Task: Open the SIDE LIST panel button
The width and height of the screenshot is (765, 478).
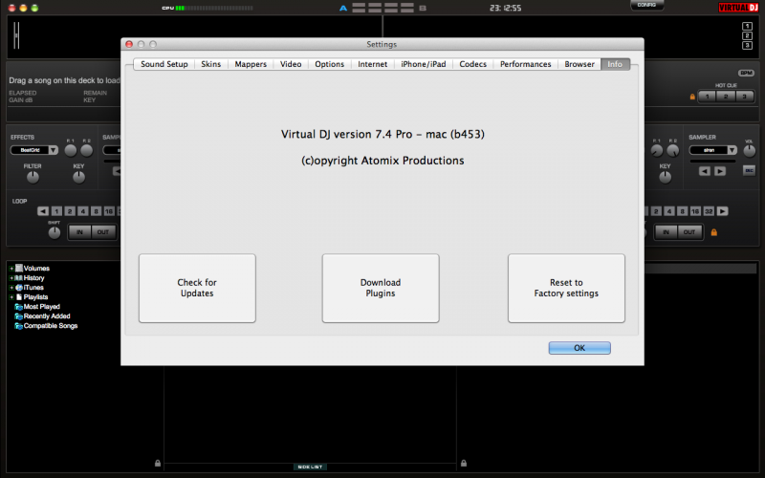Action: (x=310, y=467)
